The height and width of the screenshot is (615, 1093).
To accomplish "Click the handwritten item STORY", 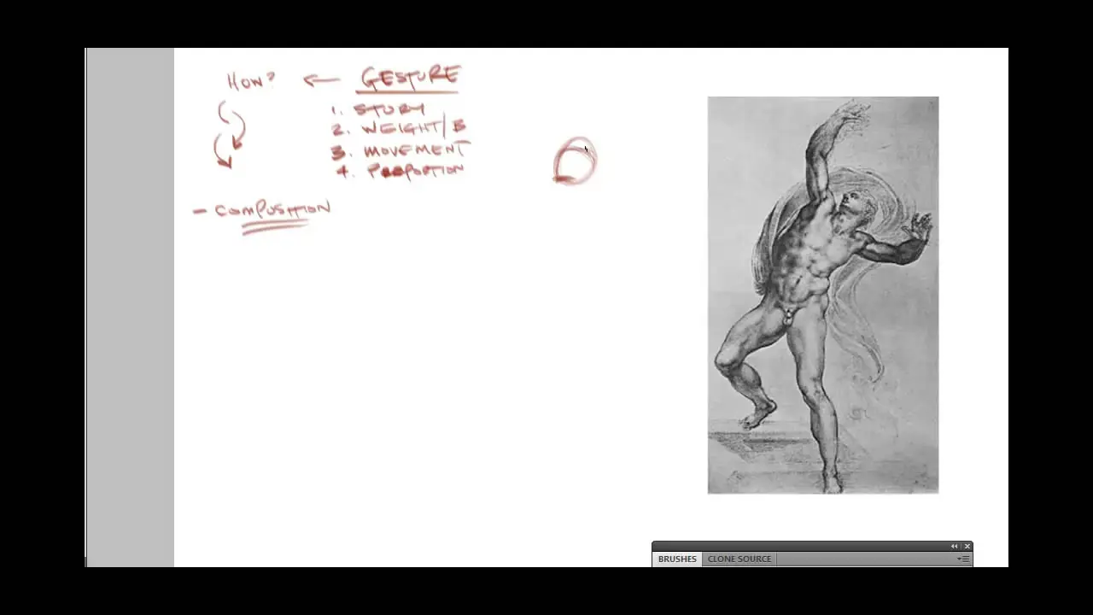I will (389, 110).
